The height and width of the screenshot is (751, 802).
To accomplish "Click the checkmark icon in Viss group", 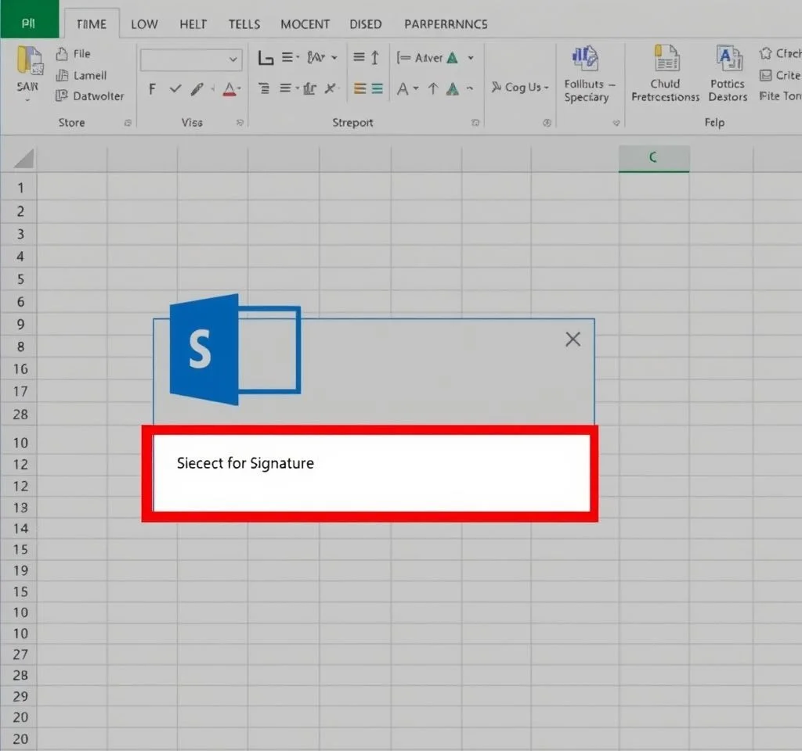I will 175,89.
